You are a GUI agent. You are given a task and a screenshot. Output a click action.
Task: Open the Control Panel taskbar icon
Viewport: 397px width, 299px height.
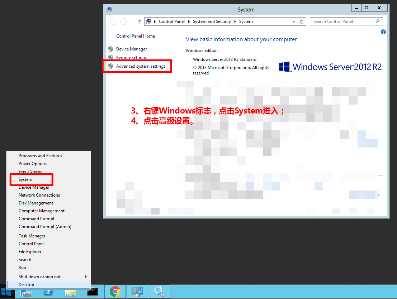tap(137, 292)
